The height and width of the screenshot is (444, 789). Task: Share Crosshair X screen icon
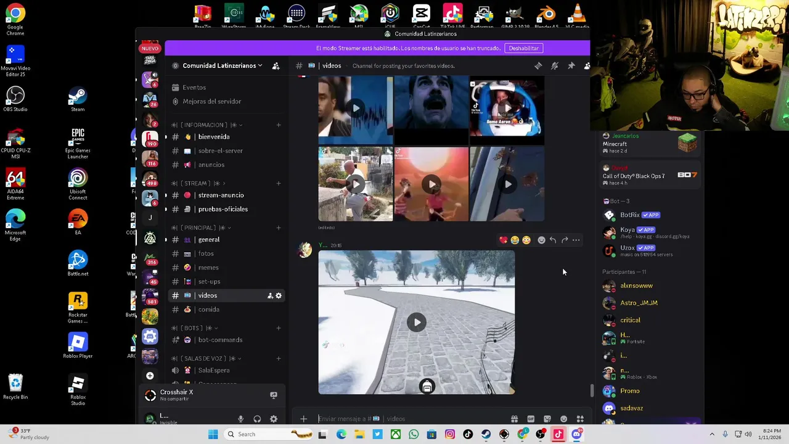274,395
